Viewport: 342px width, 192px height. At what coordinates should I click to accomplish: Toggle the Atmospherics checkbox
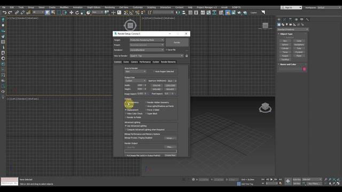[x=126, y=102]
